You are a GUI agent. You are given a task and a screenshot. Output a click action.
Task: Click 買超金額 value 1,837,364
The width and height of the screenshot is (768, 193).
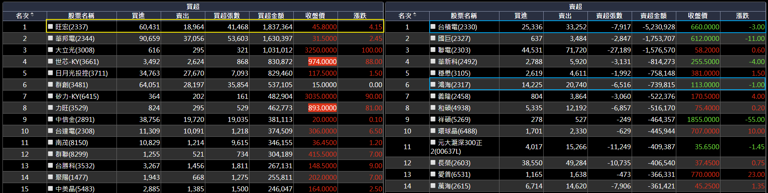pyautogui.click(x=277, y=27)
